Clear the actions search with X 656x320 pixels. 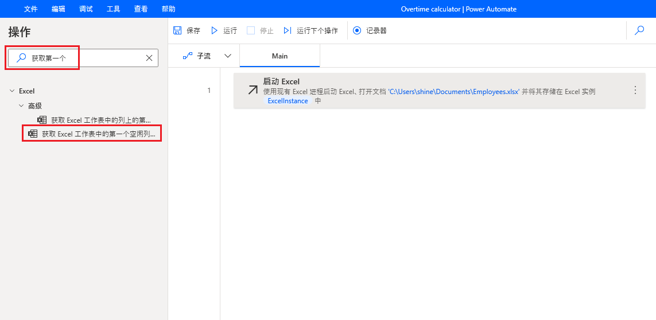click(149, 58)
